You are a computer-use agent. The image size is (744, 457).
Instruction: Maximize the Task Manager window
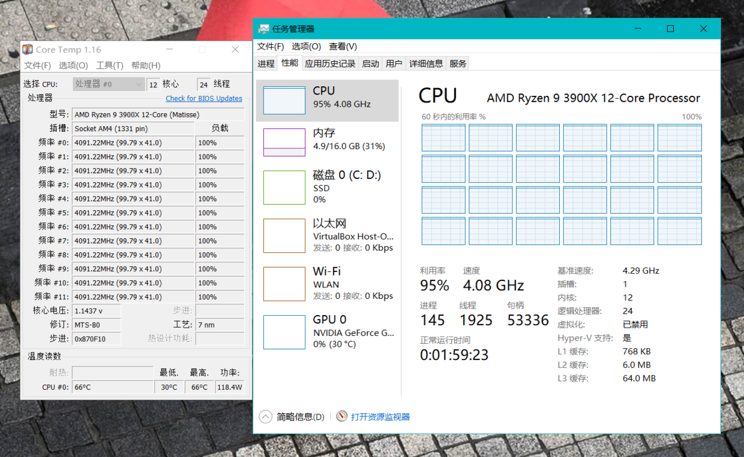click(671, 29)
